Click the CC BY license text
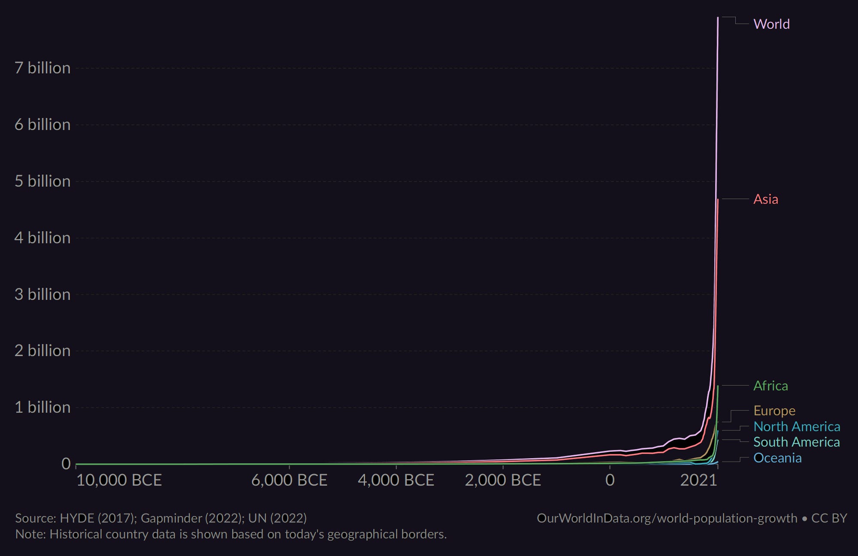 coord(829,518)
